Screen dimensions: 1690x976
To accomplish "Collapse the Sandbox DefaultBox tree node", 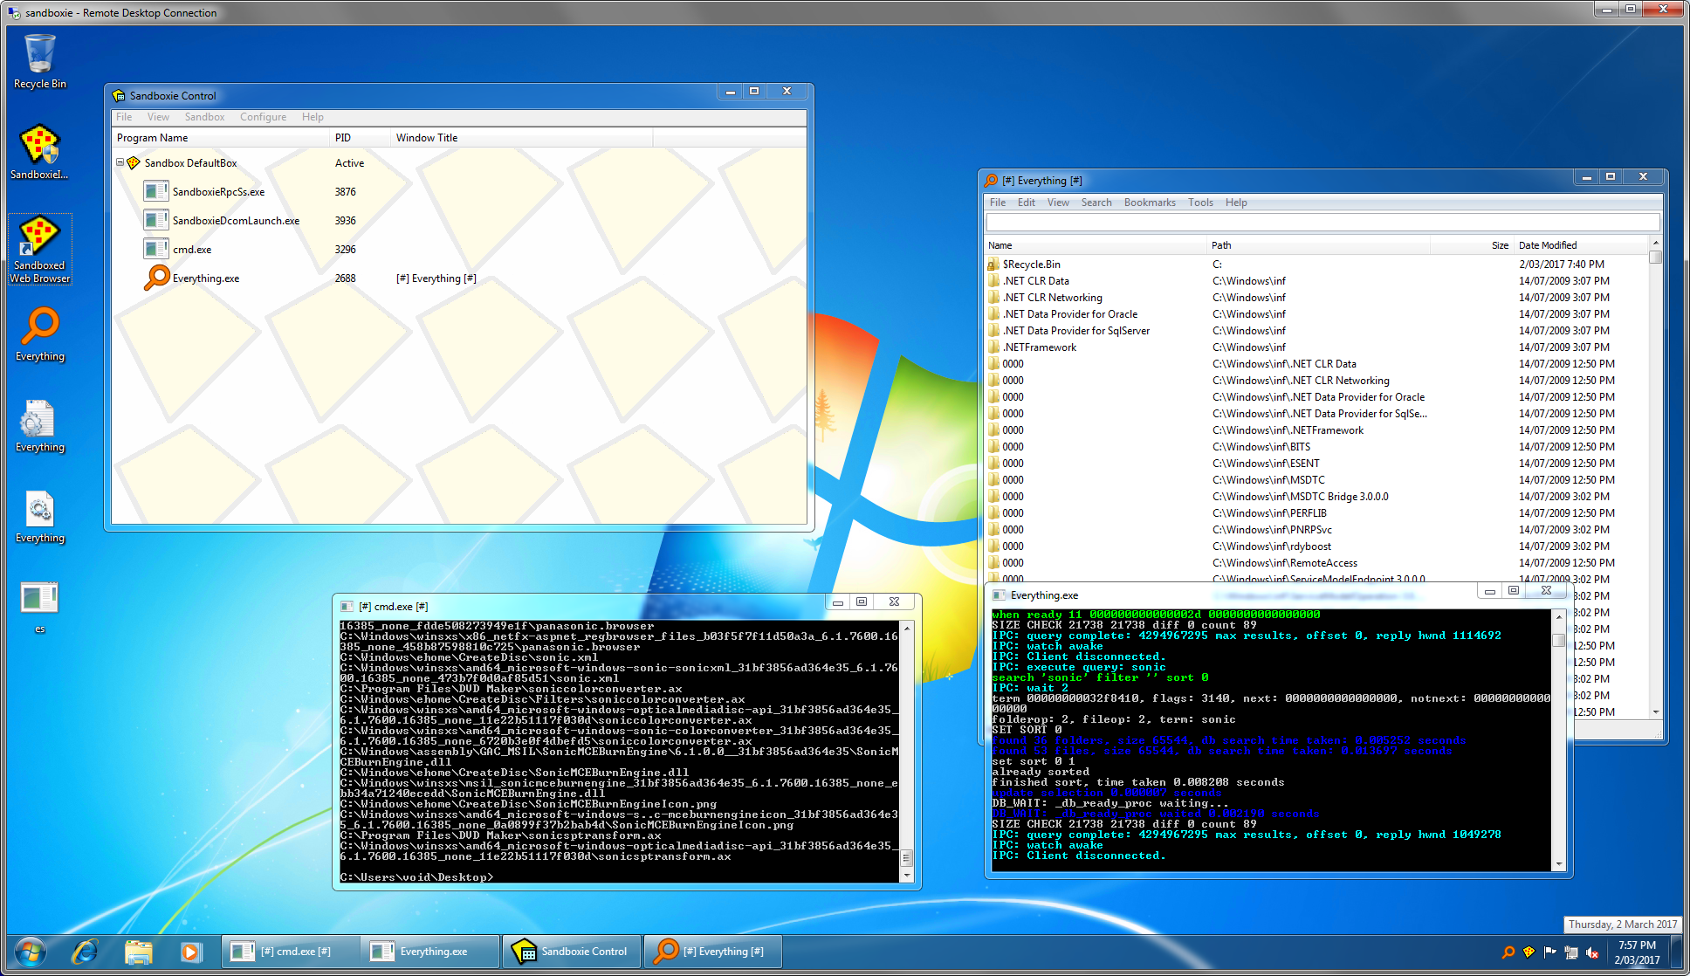I will pyautogui.click(x=120, y=163).
